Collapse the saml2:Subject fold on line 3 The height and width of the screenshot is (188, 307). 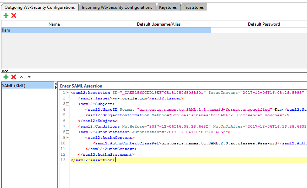coord(67,104)
